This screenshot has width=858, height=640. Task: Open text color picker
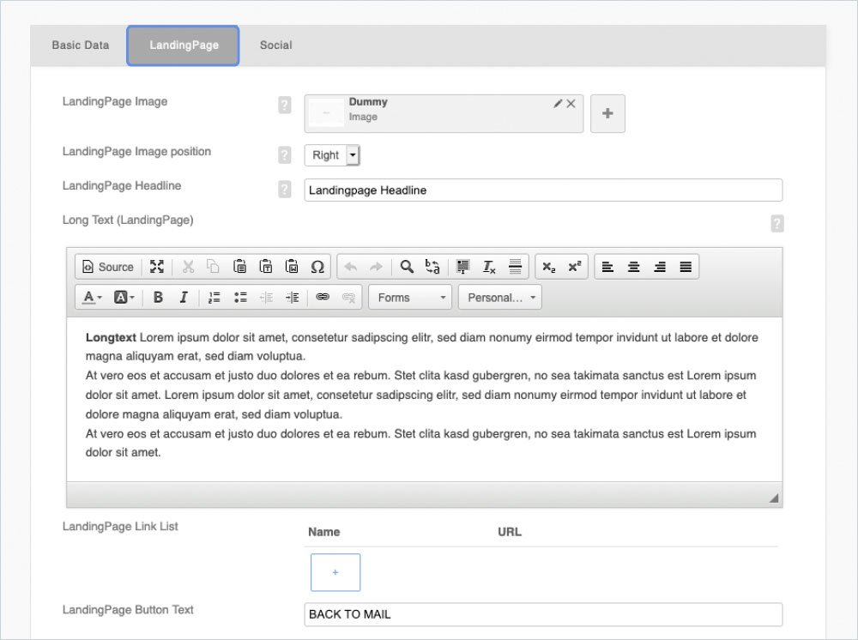[92, 298]
